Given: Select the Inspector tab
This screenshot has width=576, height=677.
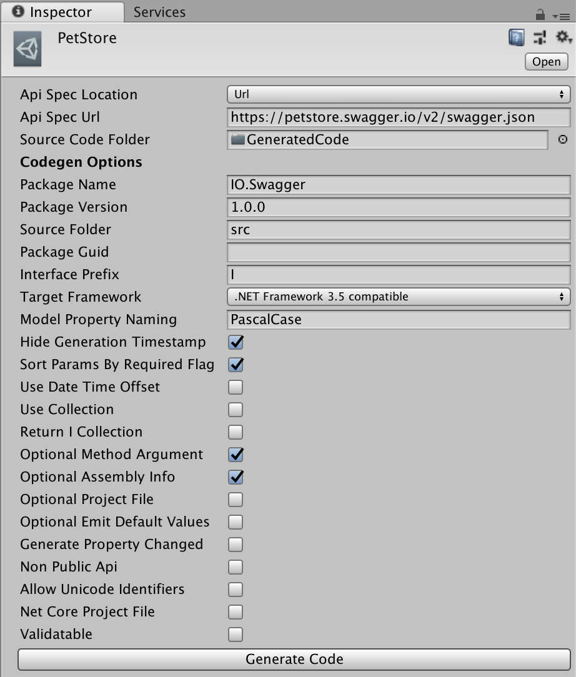Looking at the screenshot, I should 62,11.
